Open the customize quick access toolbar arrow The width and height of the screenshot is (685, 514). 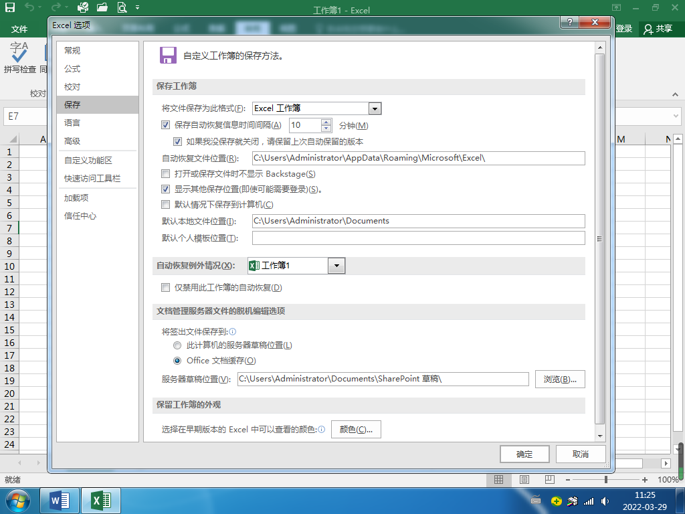click(138, 7)
